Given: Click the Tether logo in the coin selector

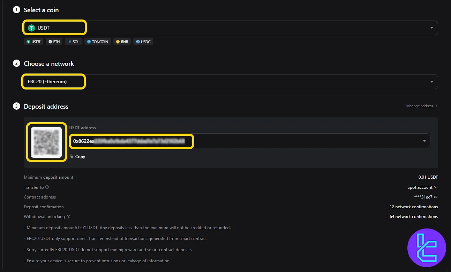Looking at the screenshot, I should coord(32,28).
